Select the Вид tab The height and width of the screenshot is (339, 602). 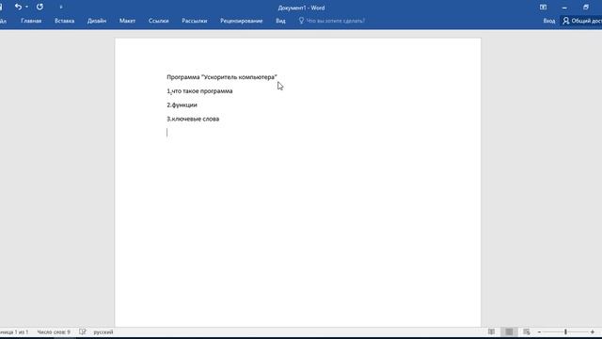280,21
